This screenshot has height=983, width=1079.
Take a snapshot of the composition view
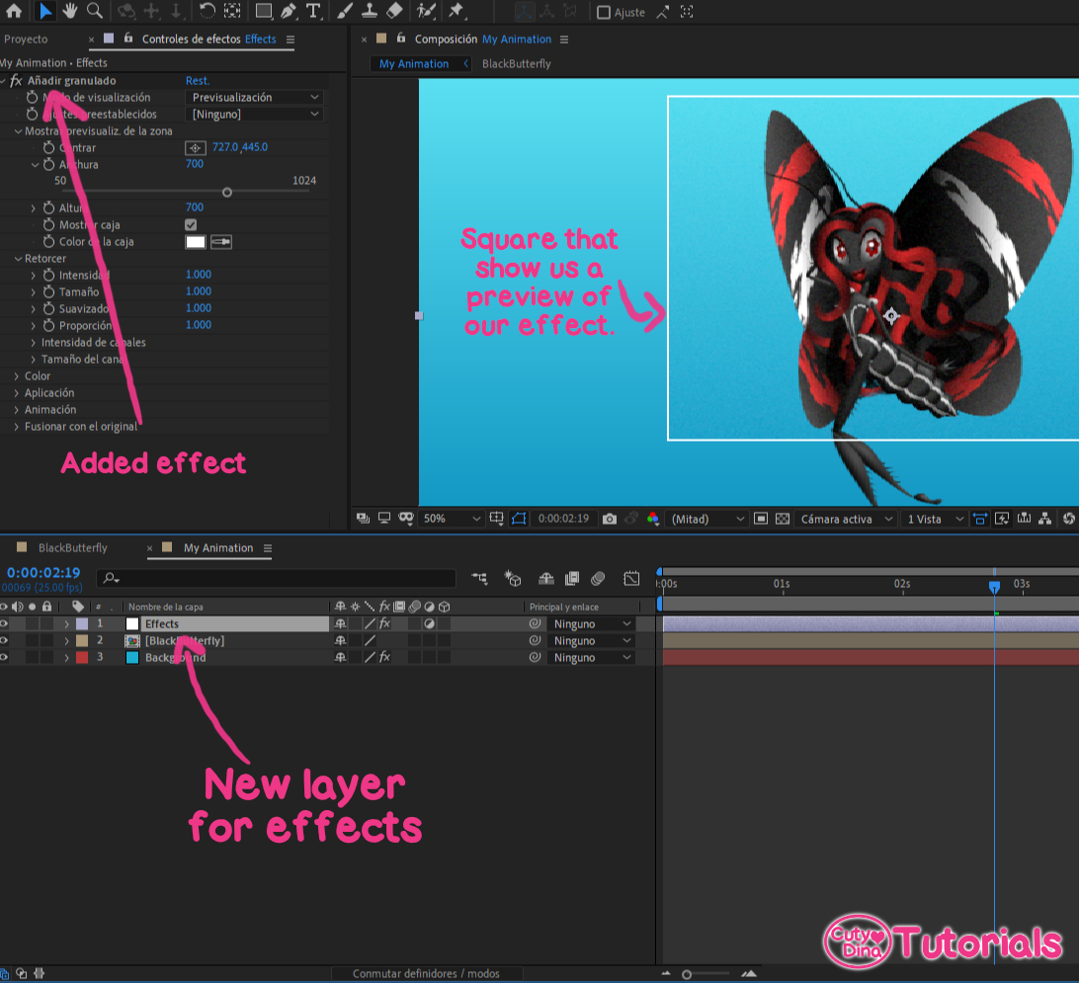click(x=610, y=519)
